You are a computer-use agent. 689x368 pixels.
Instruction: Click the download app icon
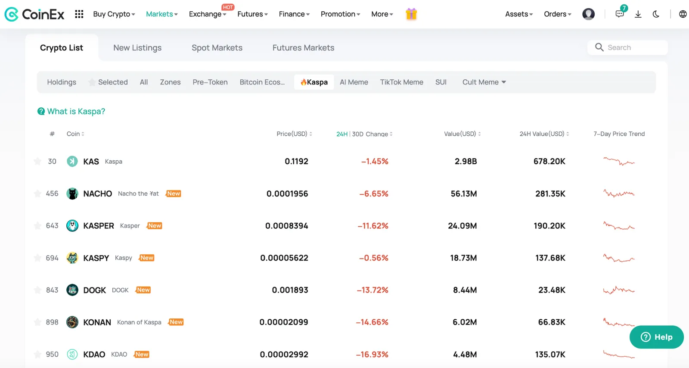638,14
